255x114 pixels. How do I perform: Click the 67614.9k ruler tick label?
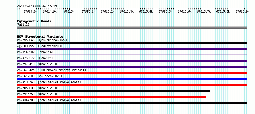point(50,11)
